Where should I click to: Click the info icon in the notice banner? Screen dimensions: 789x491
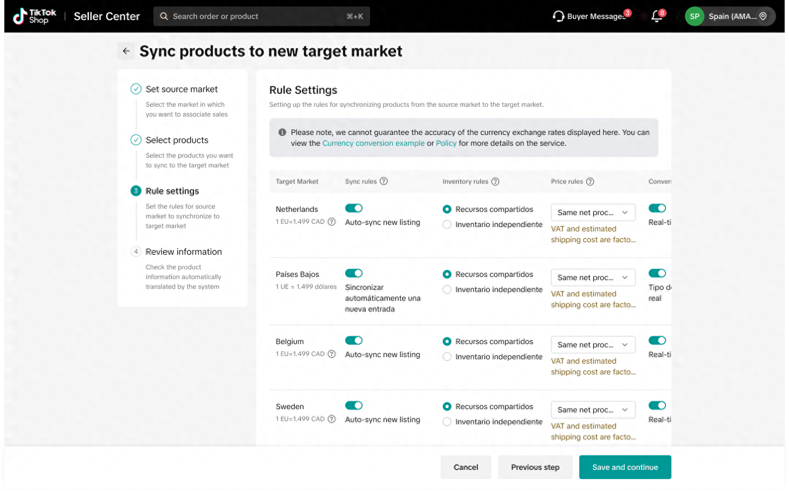click(x=282, y=132)
